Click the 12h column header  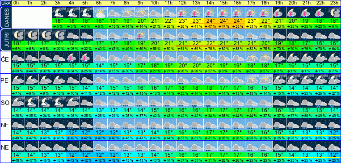183,3
